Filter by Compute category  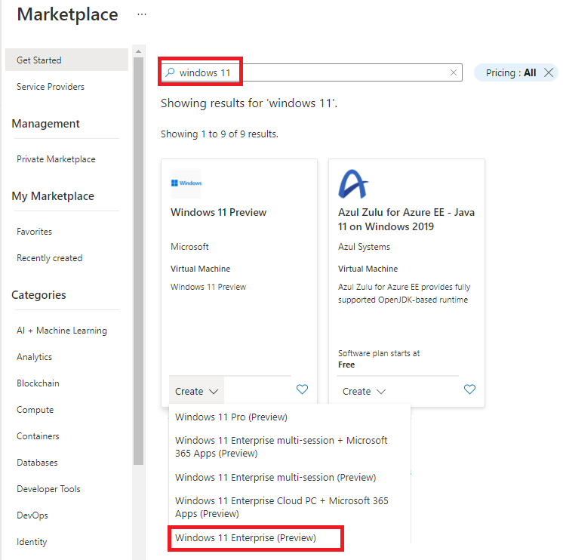click(35, 410)
